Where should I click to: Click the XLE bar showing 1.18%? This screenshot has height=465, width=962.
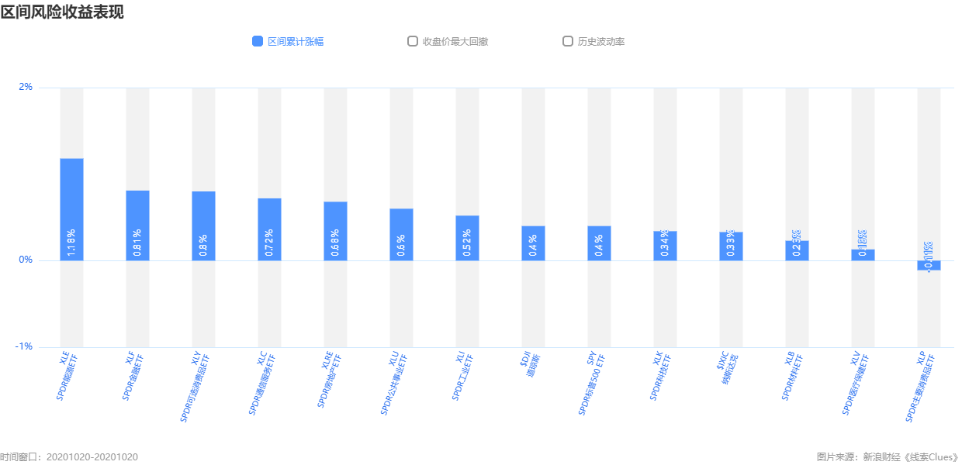pyautogui.click(x=71, y=209)
